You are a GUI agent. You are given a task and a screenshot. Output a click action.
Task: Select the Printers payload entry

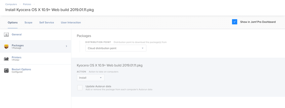tap(35, 59)
